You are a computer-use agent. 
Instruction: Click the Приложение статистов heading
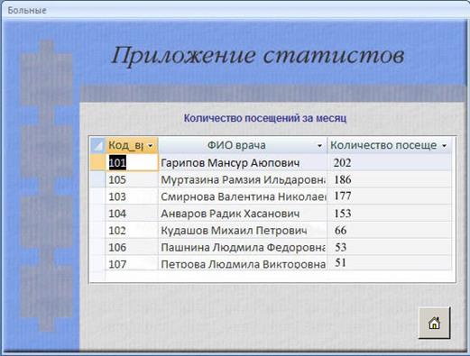[x=258, y=56]
